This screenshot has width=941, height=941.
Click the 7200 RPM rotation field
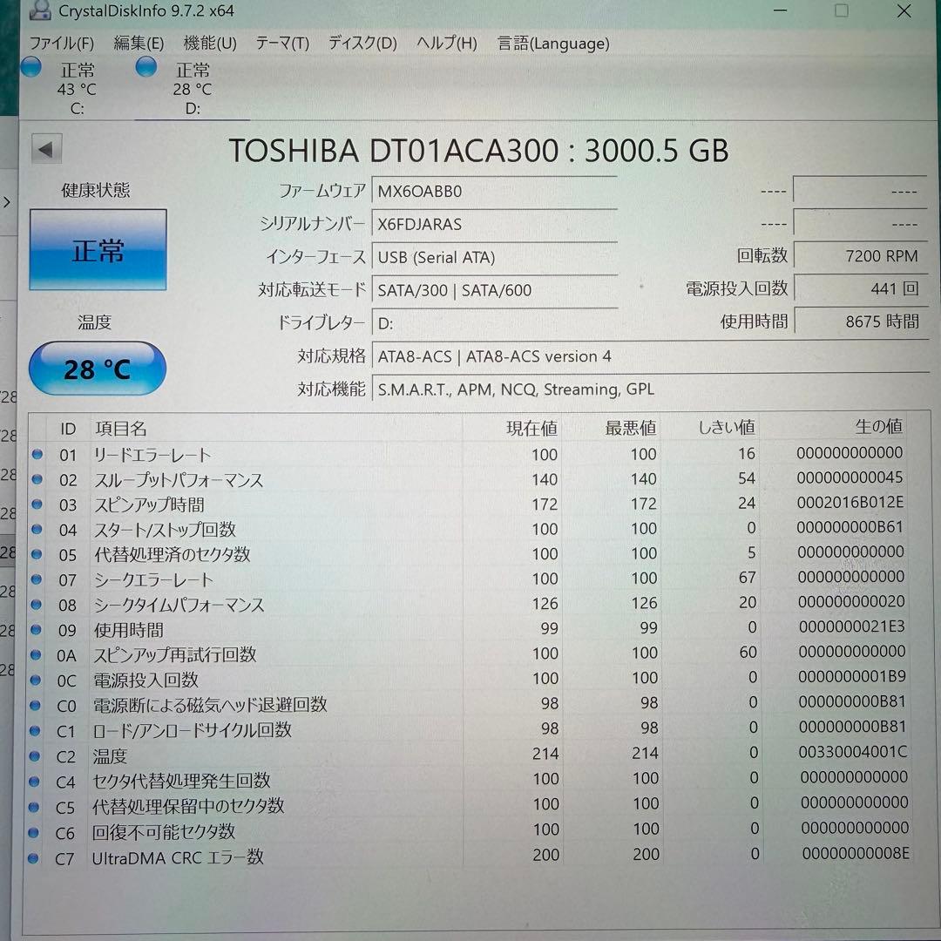[x=861, y=256]
